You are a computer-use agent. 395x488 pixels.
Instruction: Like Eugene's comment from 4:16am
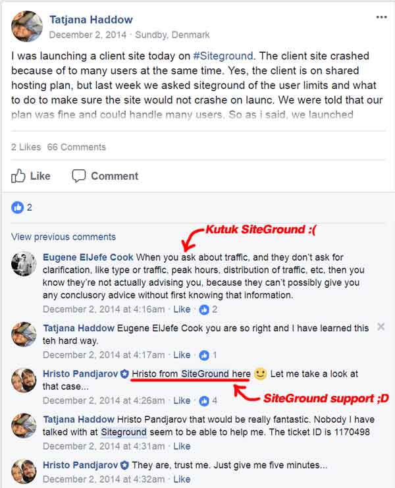[182, 310]
